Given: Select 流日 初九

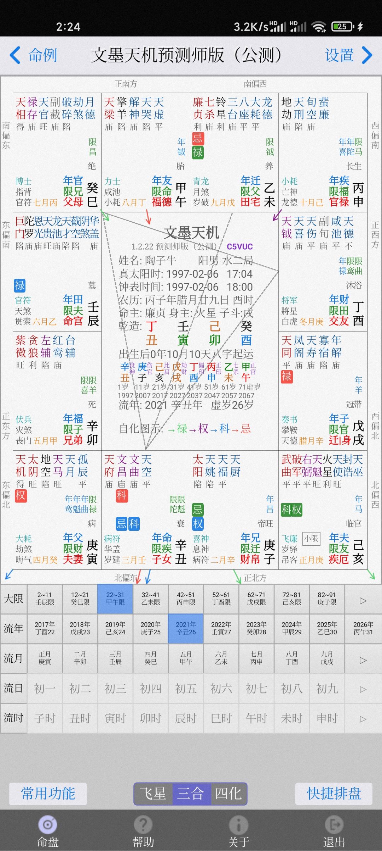Looking at the screenshot, I should 327,689.
